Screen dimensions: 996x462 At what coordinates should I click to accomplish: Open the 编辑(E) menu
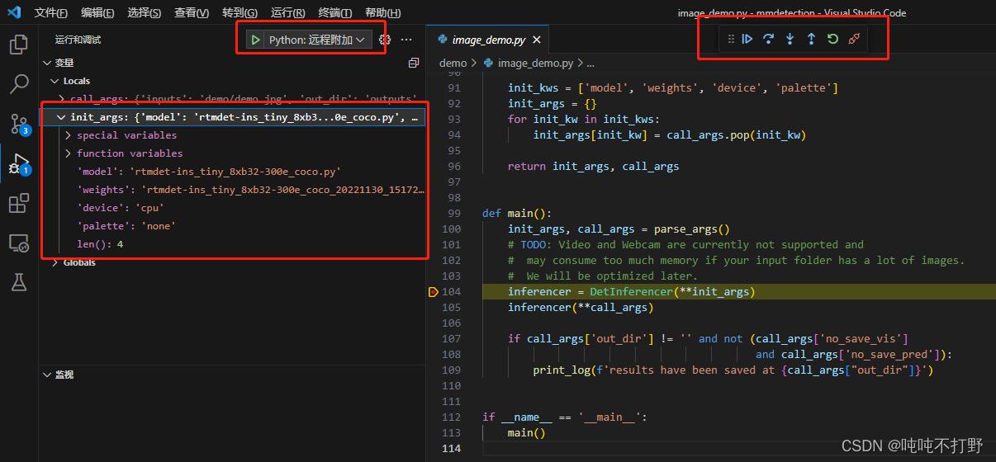pos(98,13)
